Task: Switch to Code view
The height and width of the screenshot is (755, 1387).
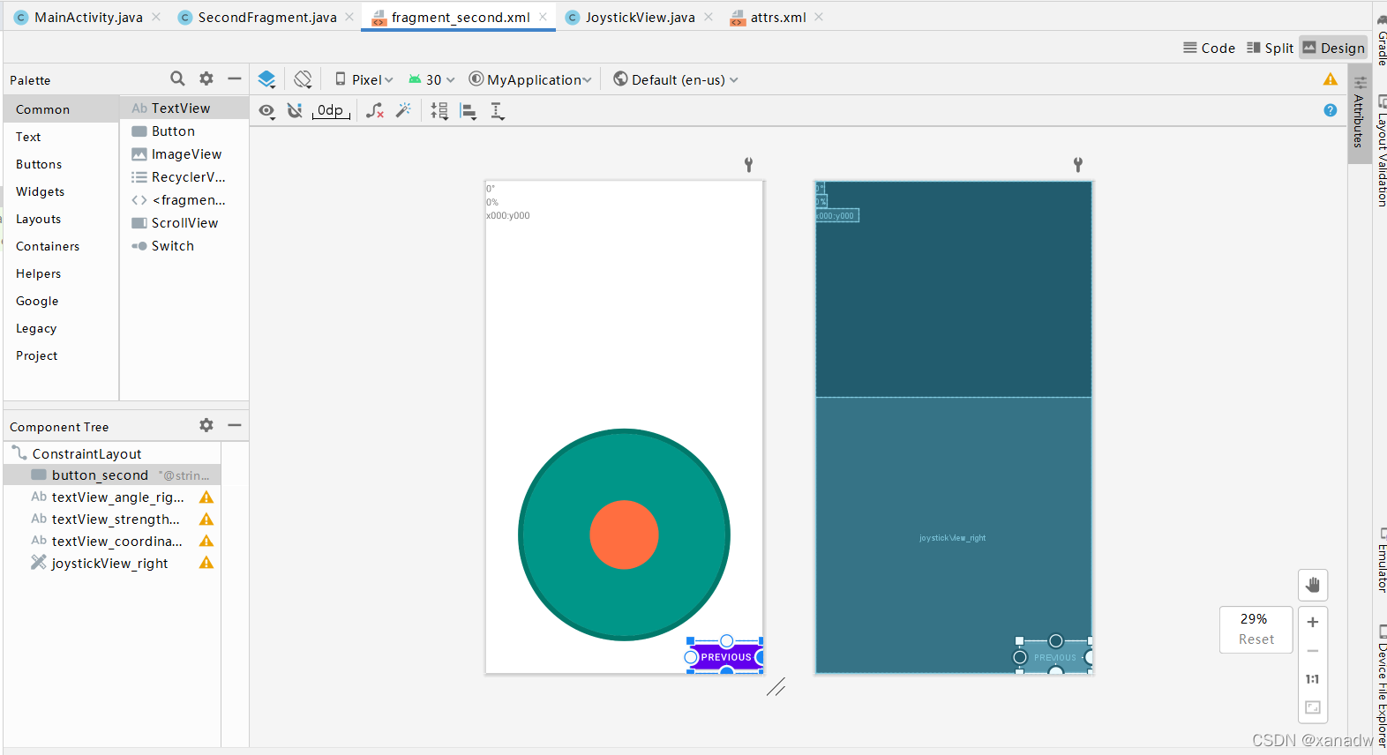Action: click(1209, 48)
